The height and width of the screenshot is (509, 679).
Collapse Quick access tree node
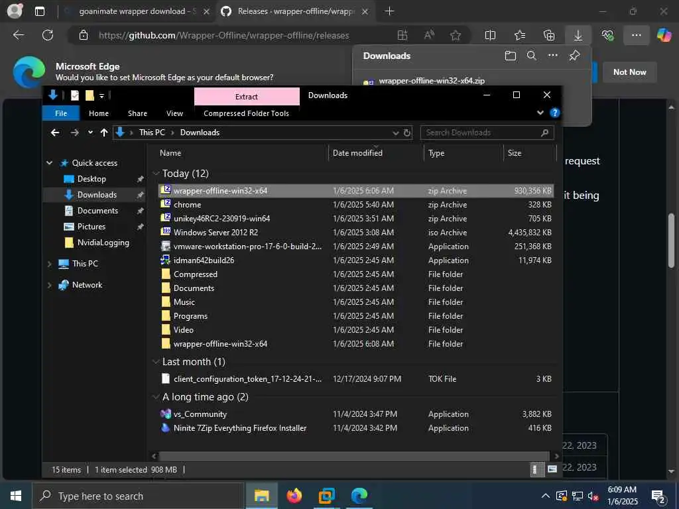[49, 163]
